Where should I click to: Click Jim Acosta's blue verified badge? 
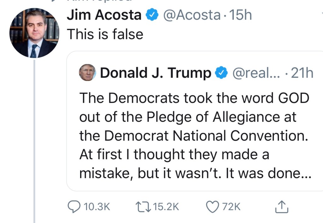[152, 15]
